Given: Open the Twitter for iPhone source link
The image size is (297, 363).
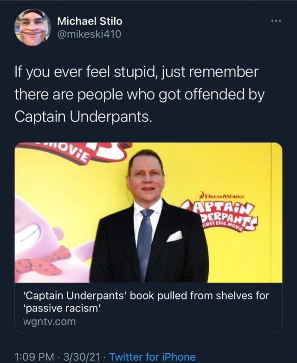Looking at the screenshot, I should (x=152, y=357).
